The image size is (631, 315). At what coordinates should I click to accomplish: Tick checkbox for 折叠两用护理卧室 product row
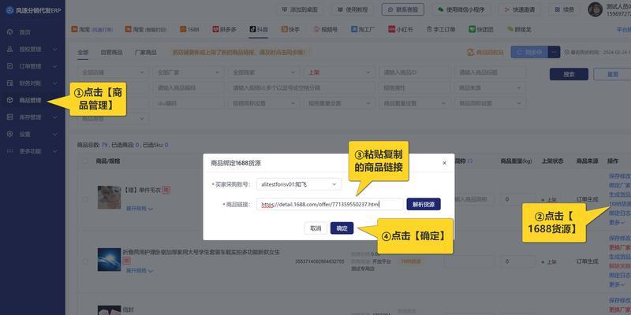click(x=84, y=261)
